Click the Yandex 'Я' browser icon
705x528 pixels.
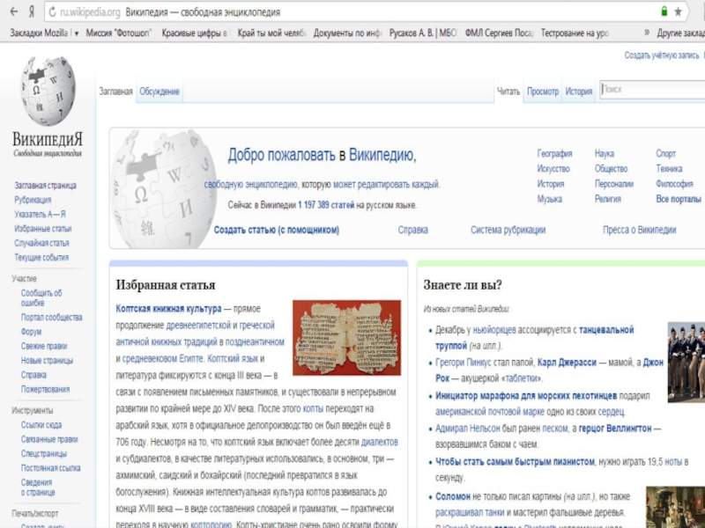[32, 12]
